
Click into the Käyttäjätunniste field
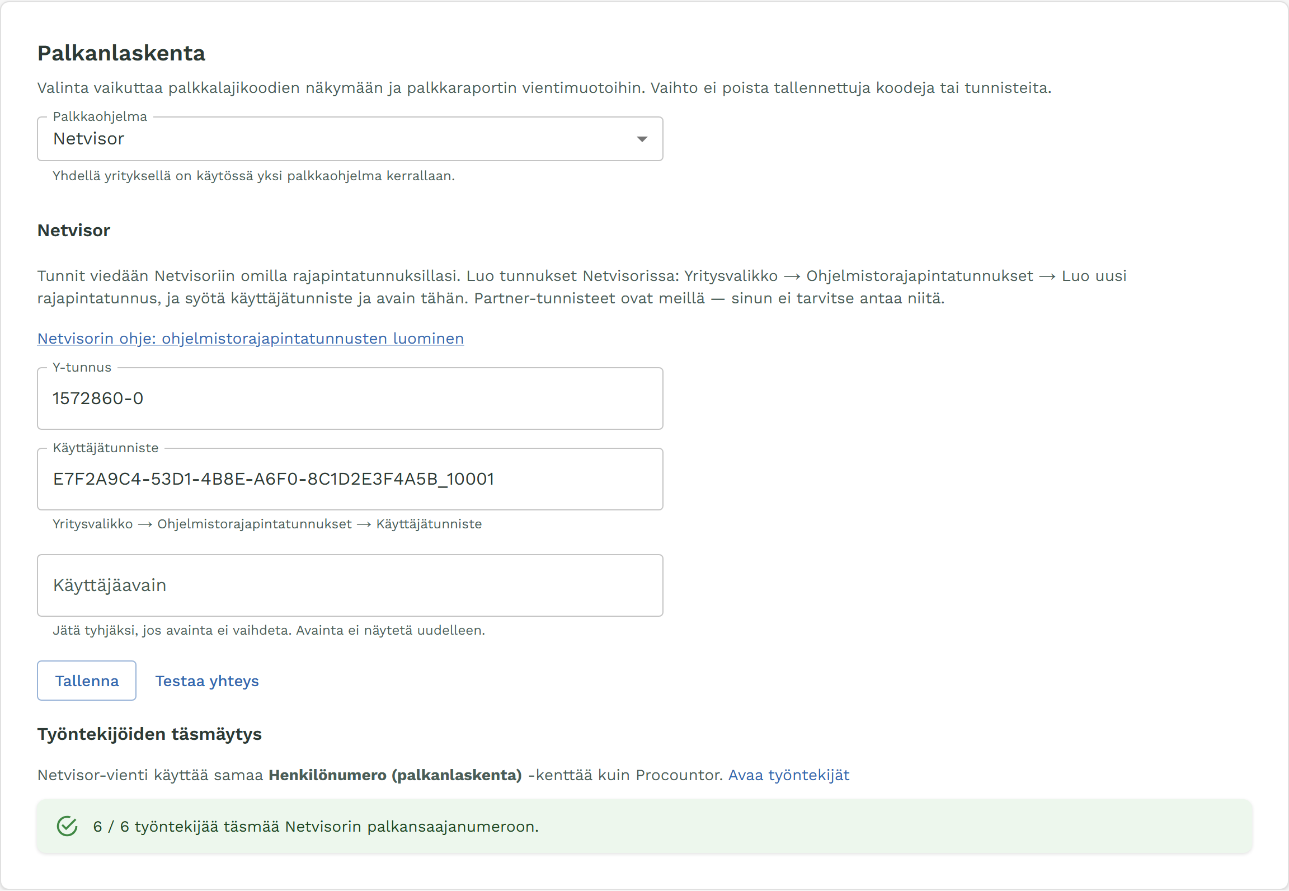(350, 479)
